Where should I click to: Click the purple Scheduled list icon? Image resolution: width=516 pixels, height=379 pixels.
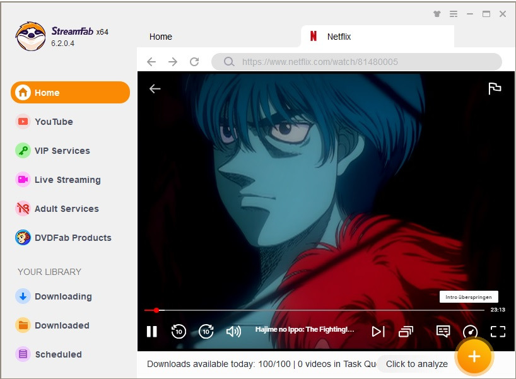[23, 354]
